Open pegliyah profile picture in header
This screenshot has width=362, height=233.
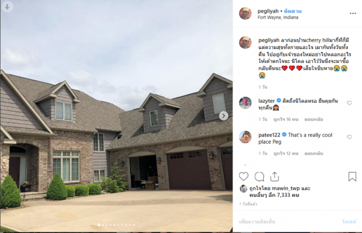click(x=245, y=14)
